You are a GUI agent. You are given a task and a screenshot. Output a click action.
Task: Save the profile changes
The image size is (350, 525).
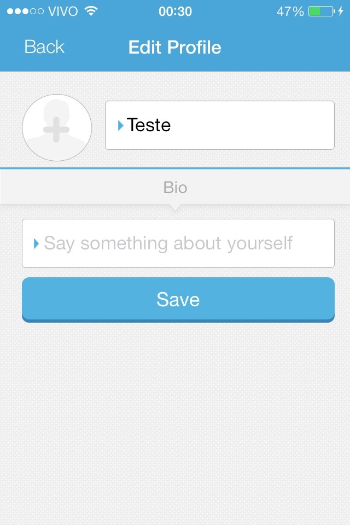178,300
